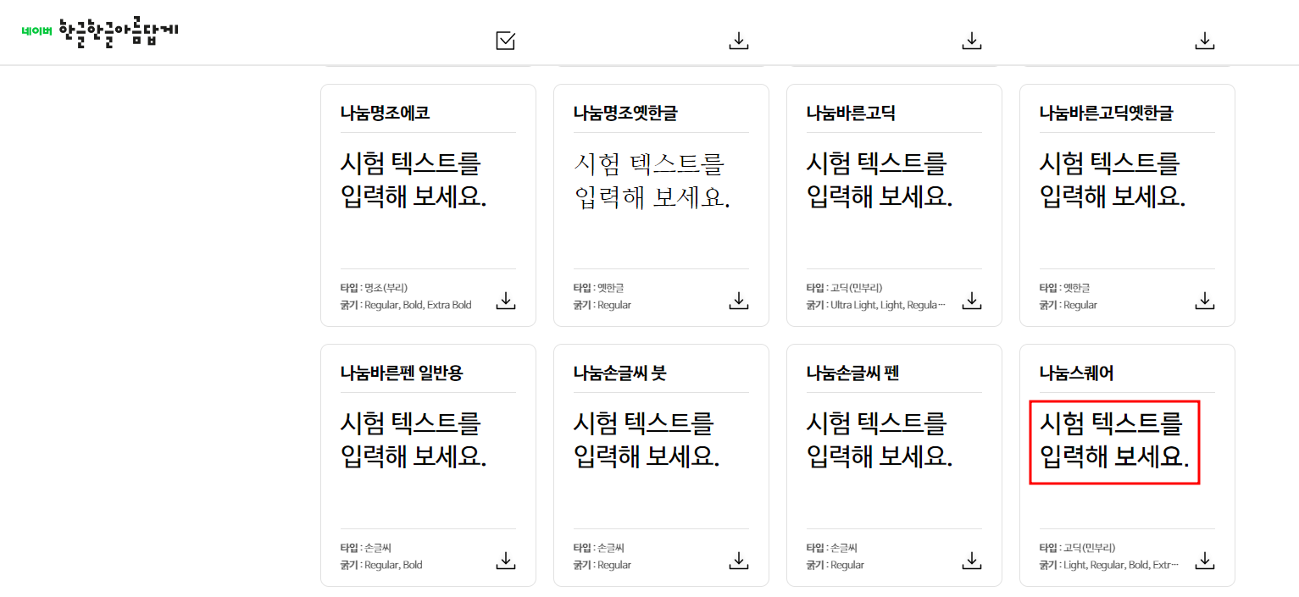The height and width of the screenshot is (597, 1299).
Task: Select the 나눔명조에코 font card
Action: (x=428, y=204)
